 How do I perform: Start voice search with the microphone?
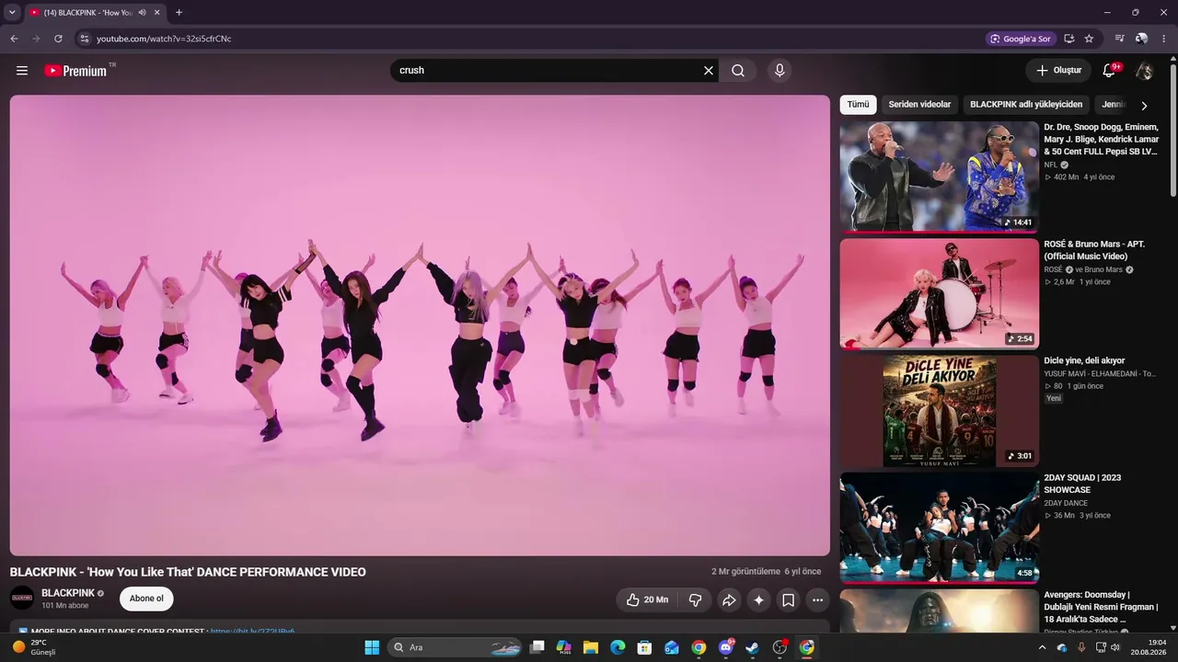coord(780,71)
